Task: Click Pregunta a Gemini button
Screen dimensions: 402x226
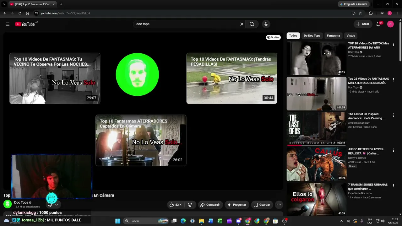Action: pos(353,4)
